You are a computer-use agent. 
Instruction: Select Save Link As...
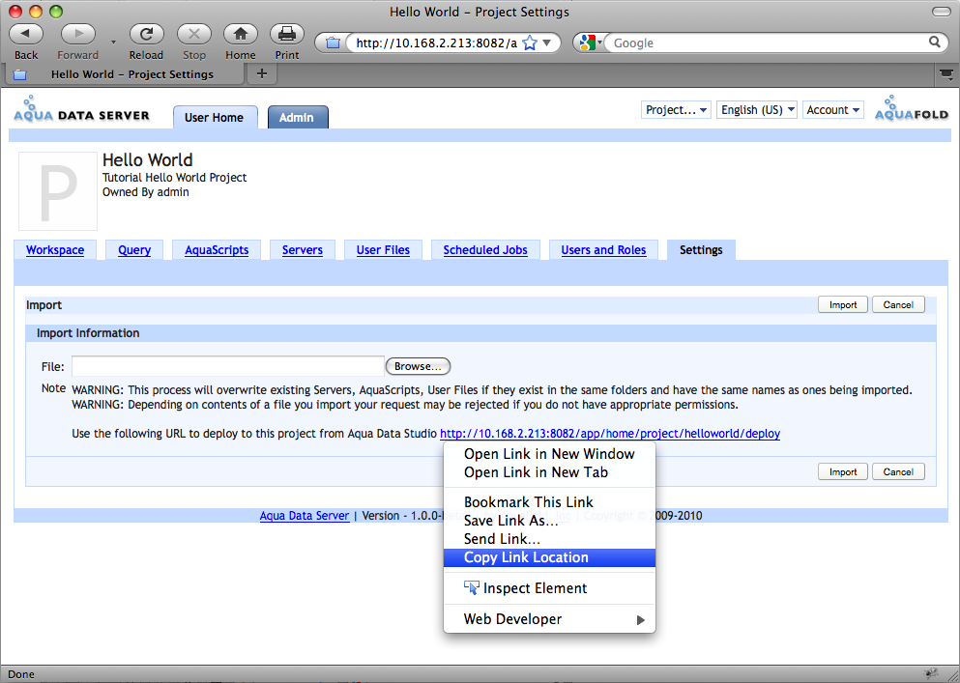click(x=549, y=520)
